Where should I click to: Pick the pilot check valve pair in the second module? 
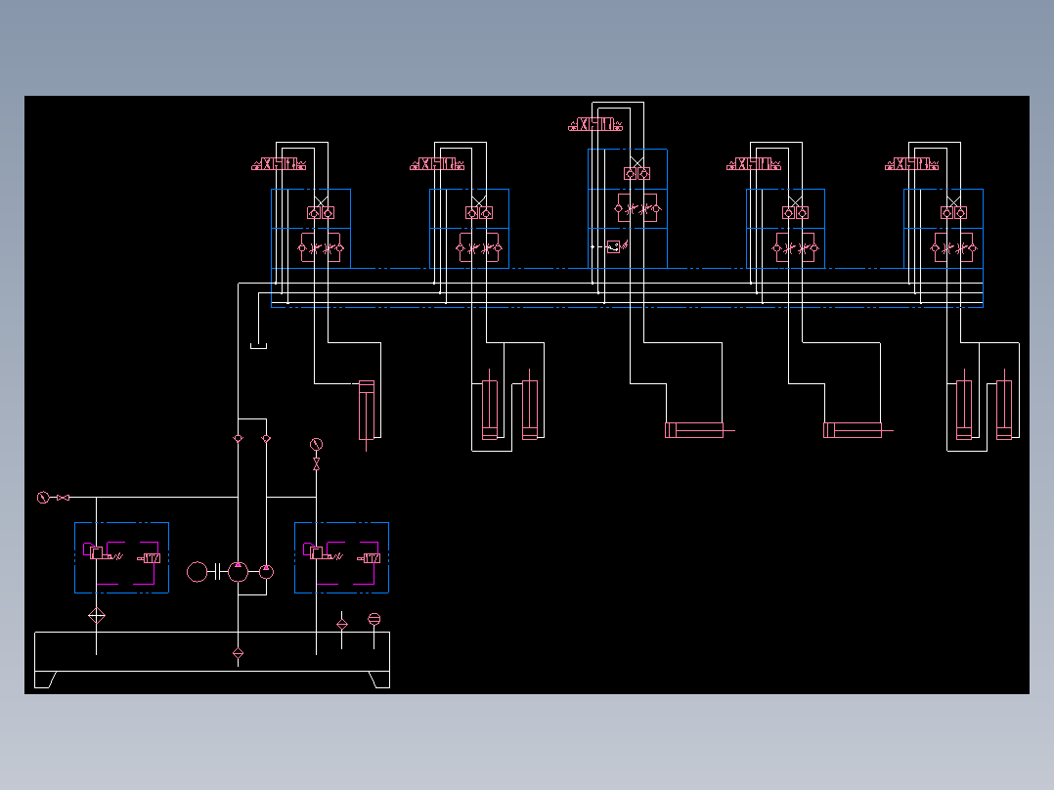(x=479, y=212)
